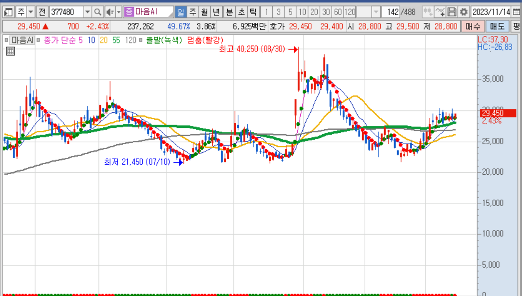
Task: Open chart settings with the gear icon
Action: click(464, 11)
